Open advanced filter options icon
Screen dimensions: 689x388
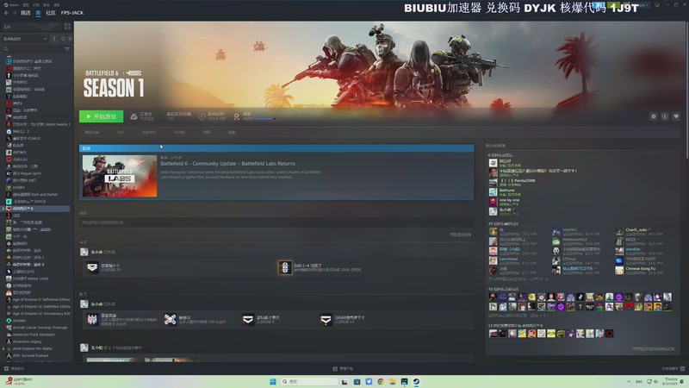click(67, 49)
